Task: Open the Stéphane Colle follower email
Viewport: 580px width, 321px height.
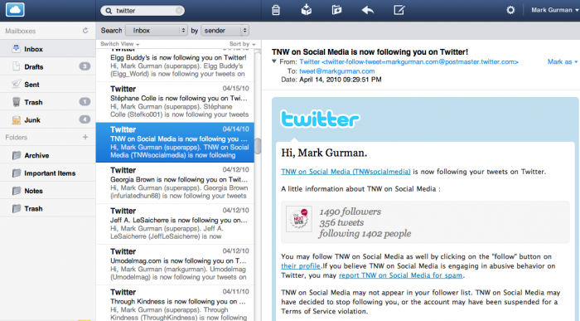Action: pos(175,102)
